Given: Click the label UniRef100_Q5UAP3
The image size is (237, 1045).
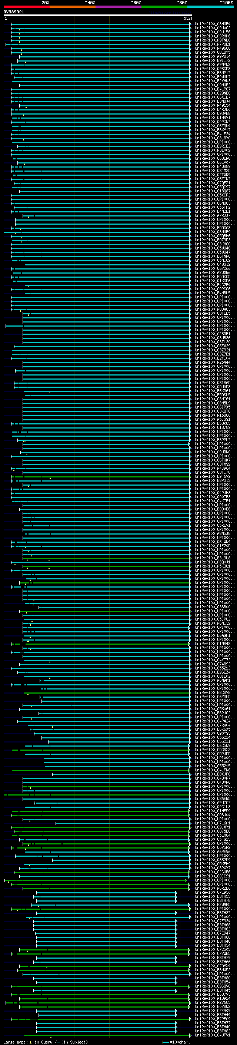Looking at the screenshot, I should [212, 387].
